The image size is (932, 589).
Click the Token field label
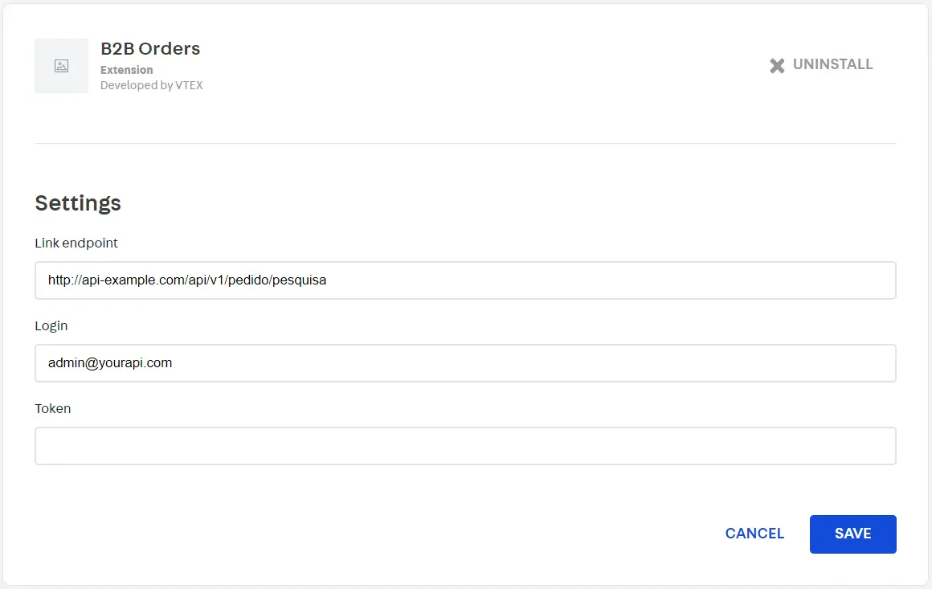[x=53, y=408]
